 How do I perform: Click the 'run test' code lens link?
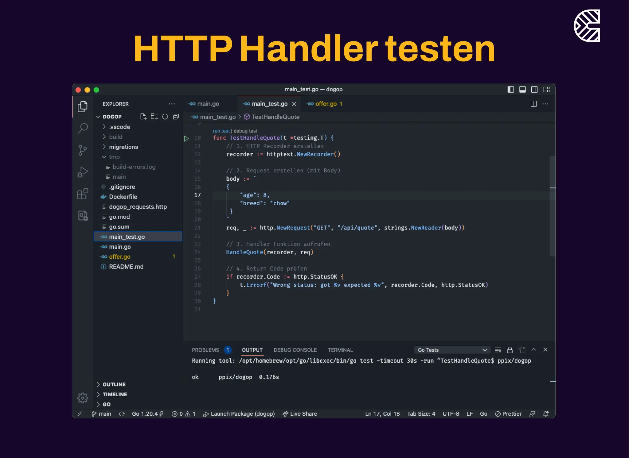tap(221, 131)
